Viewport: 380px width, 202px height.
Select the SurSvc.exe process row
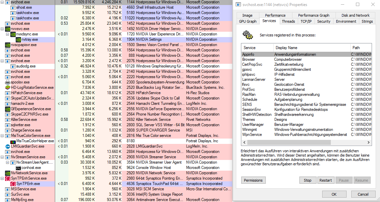[x=116, y=194]
